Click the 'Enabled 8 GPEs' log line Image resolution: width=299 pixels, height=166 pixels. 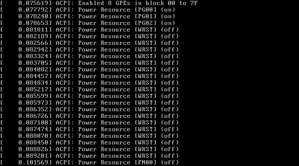coord(99,3)
